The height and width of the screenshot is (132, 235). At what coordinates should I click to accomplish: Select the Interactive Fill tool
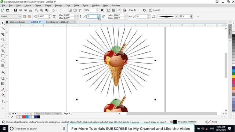click(3, 95)
